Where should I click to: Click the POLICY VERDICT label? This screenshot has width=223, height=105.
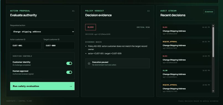tap(95, 11)
